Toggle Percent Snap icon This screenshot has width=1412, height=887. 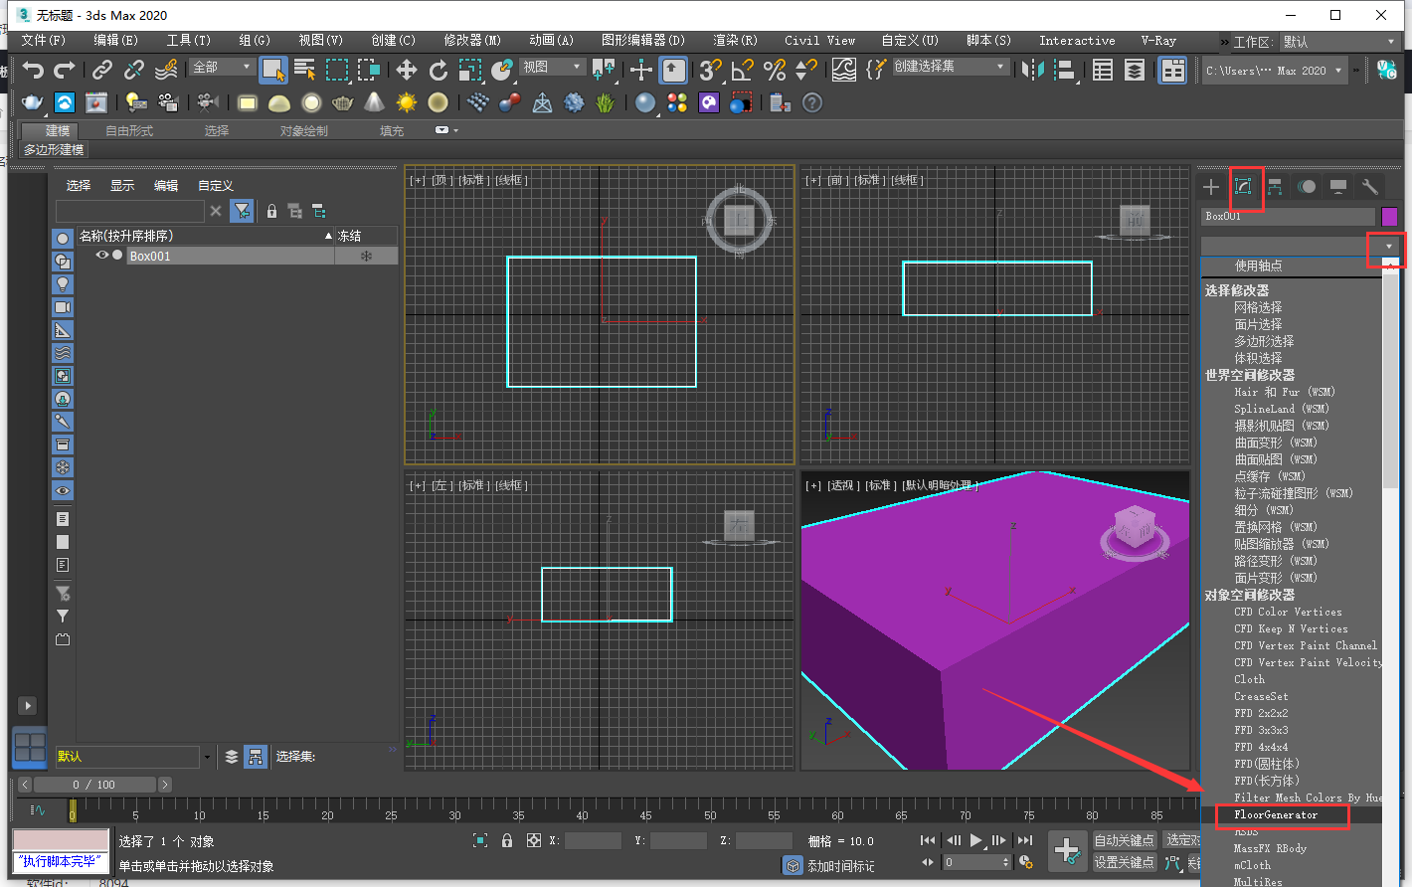[x=775, y=70]
